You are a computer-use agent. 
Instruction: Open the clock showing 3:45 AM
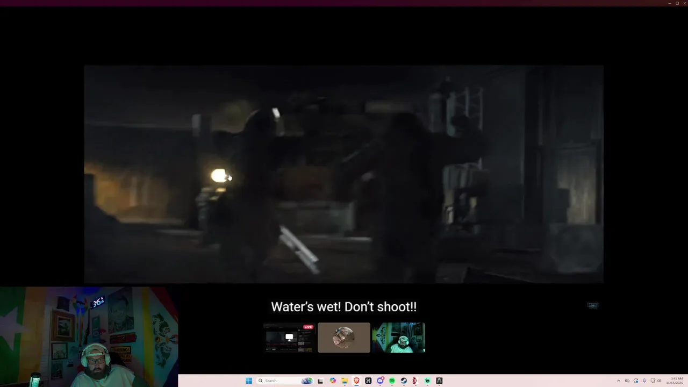pyautogui.click(x=675, y=381)
